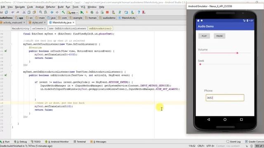
Task: Click the Find magnifier icon
Action: (x=40, y=12)
